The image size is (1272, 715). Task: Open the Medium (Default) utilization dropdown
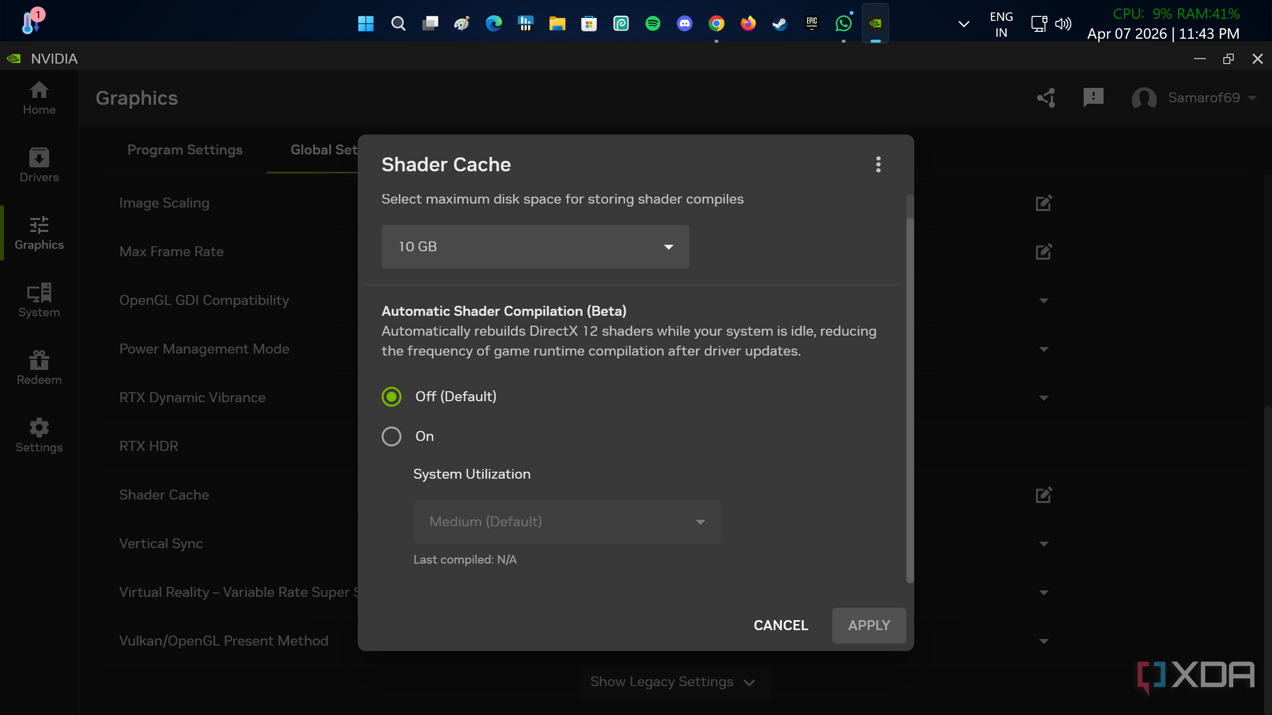click(567, 522)
